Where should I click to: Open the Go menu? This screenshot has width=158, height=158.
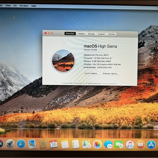tap(15, 6)
